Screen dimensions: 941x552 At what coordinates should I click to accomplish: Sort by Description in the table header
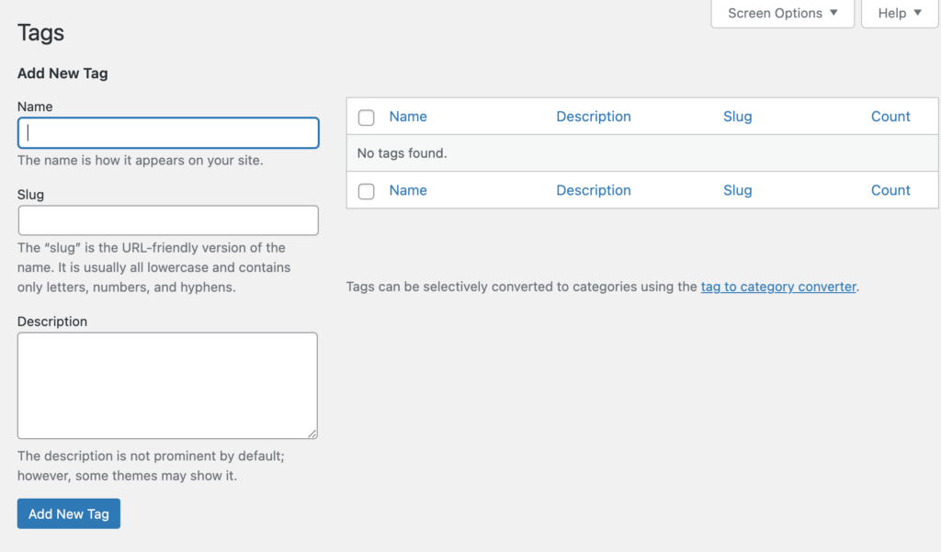594,117
